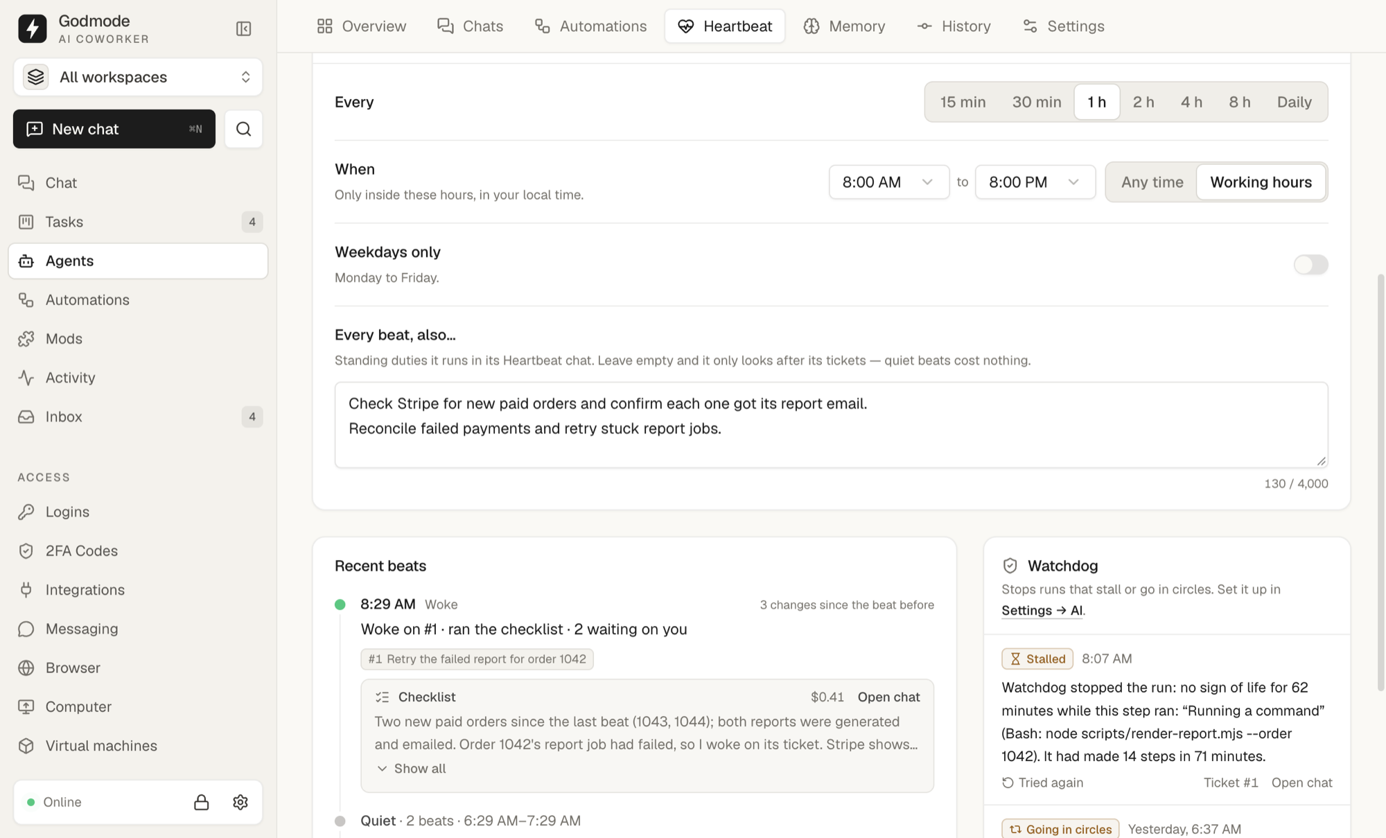Expand Show all in Checklist
The image size is (1386, 838).
coord(412,769)
